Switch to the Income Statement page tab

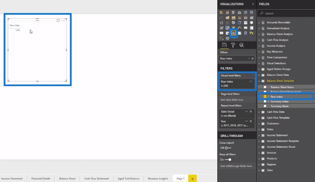(x=12, y=178)
